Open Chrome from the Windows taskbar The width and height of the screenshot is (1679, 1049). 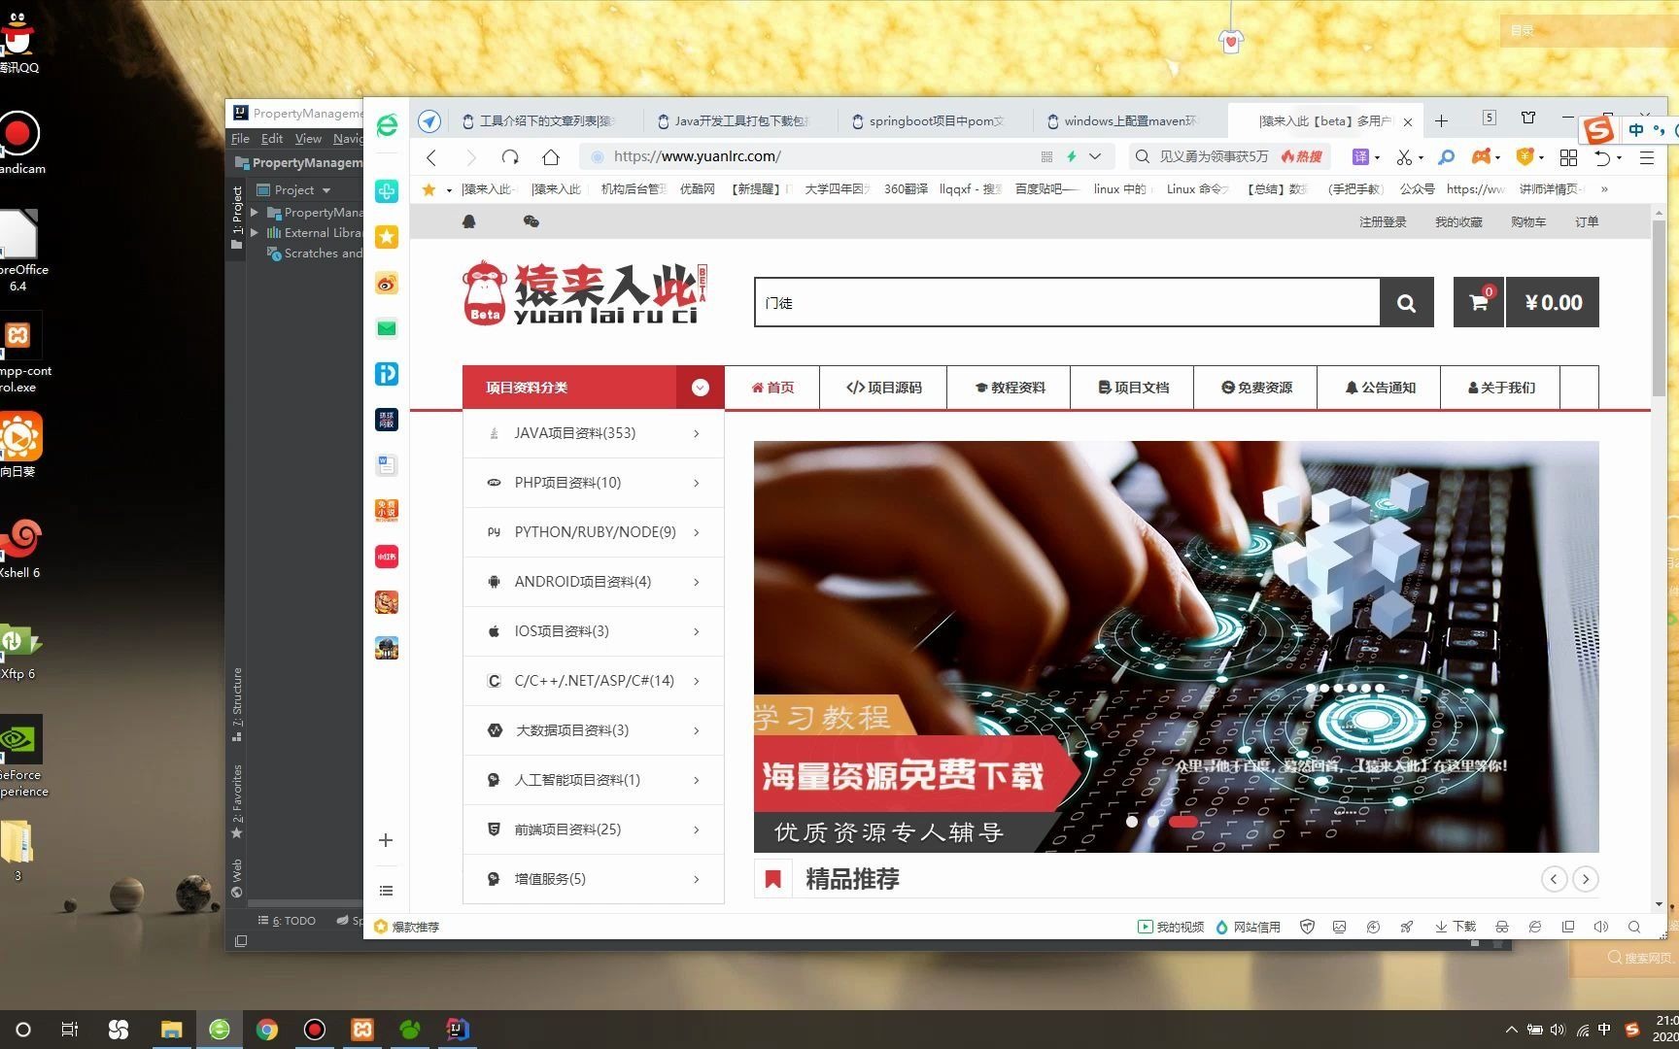266,1030
